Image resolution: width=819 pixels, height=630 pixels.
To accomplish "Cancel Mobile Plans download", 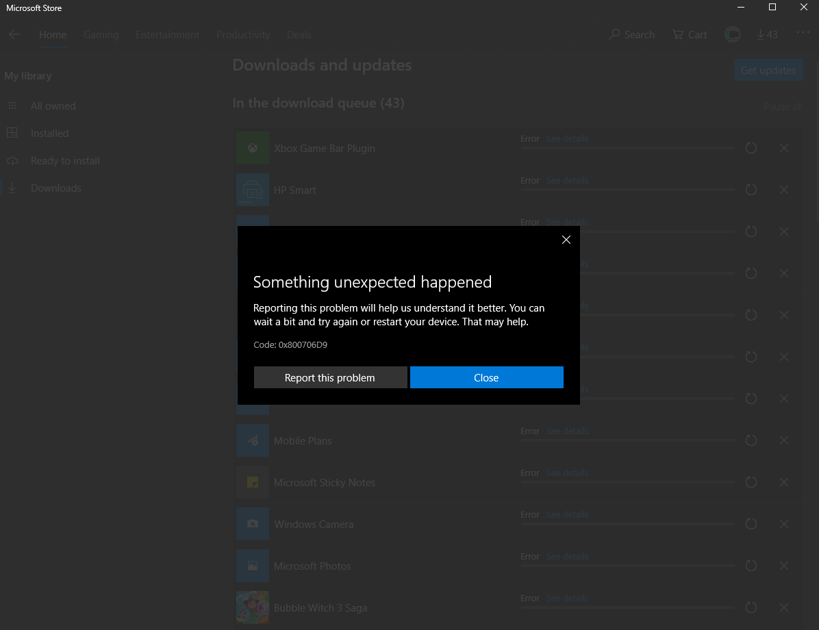I will (784, 440).
